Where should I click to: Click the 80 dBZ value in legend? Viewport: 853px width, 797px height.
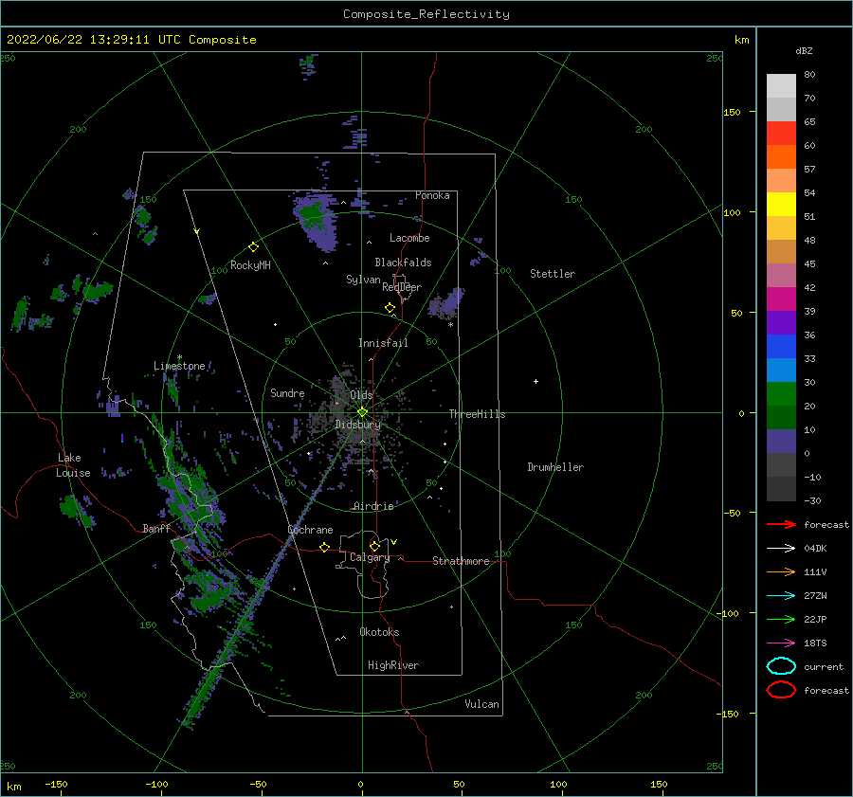coord(809,75)
